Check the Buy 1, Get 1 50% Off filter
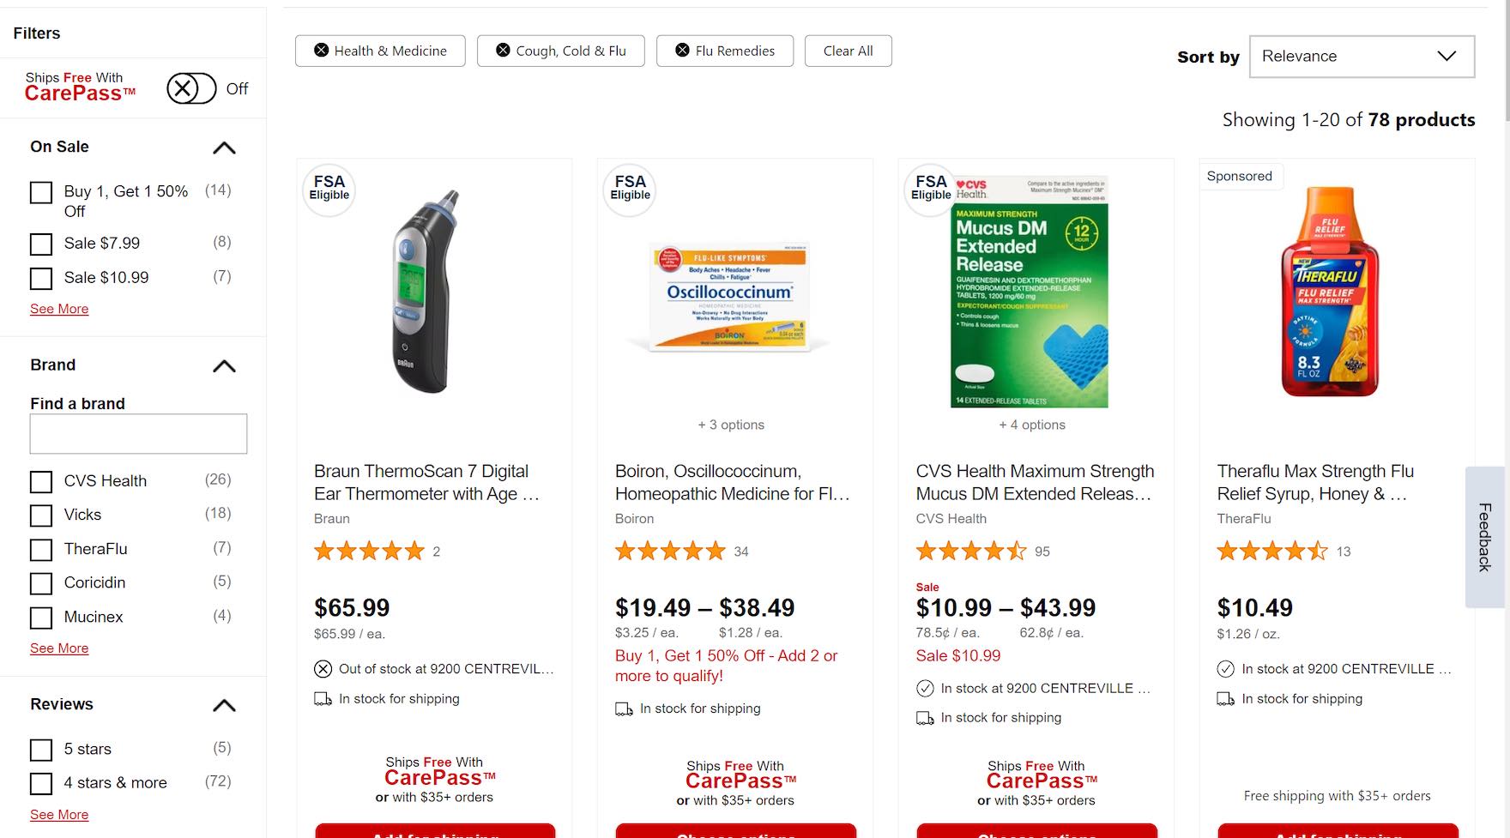Viewport: 1510px width, 838px height. (x=41, y=192)
